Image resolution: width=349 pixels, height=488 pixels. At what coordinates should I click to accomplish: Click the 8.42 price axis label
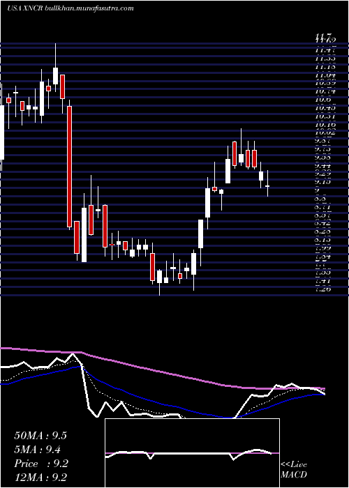(323, 223)
